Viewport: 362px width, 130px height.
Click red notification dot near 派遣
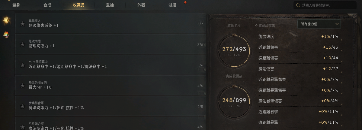click(185, 2)
